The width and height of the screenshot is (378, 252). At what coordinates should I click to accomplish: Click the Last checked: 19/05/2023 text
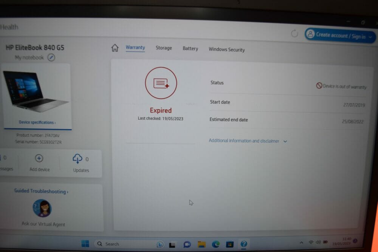161,119
